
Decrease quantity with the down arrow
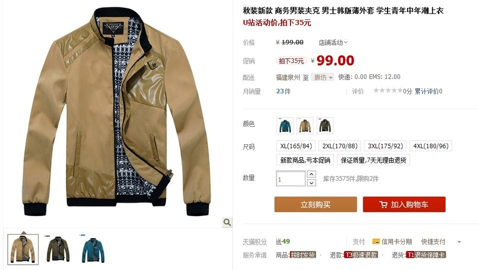(311, 183)
